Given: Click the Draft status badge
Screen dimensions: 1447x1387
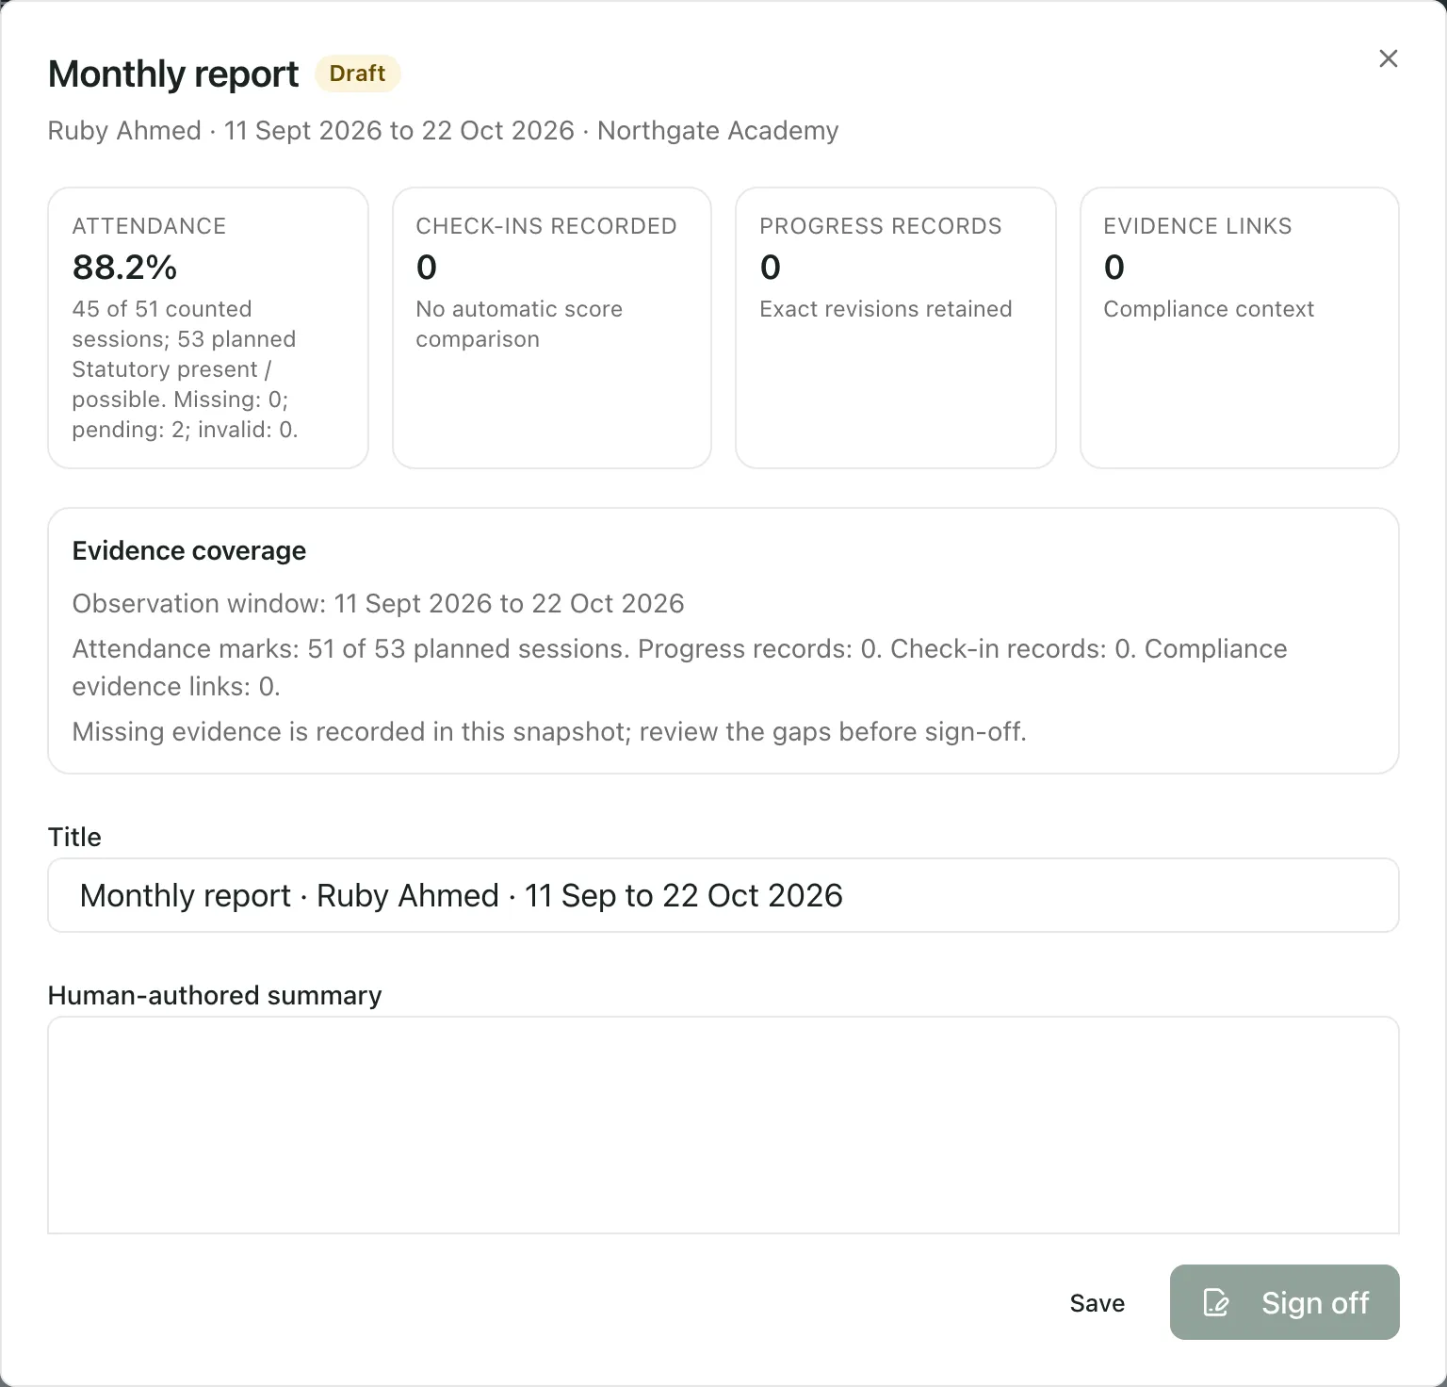Looking at the screenshot, I should coord(357,73).
